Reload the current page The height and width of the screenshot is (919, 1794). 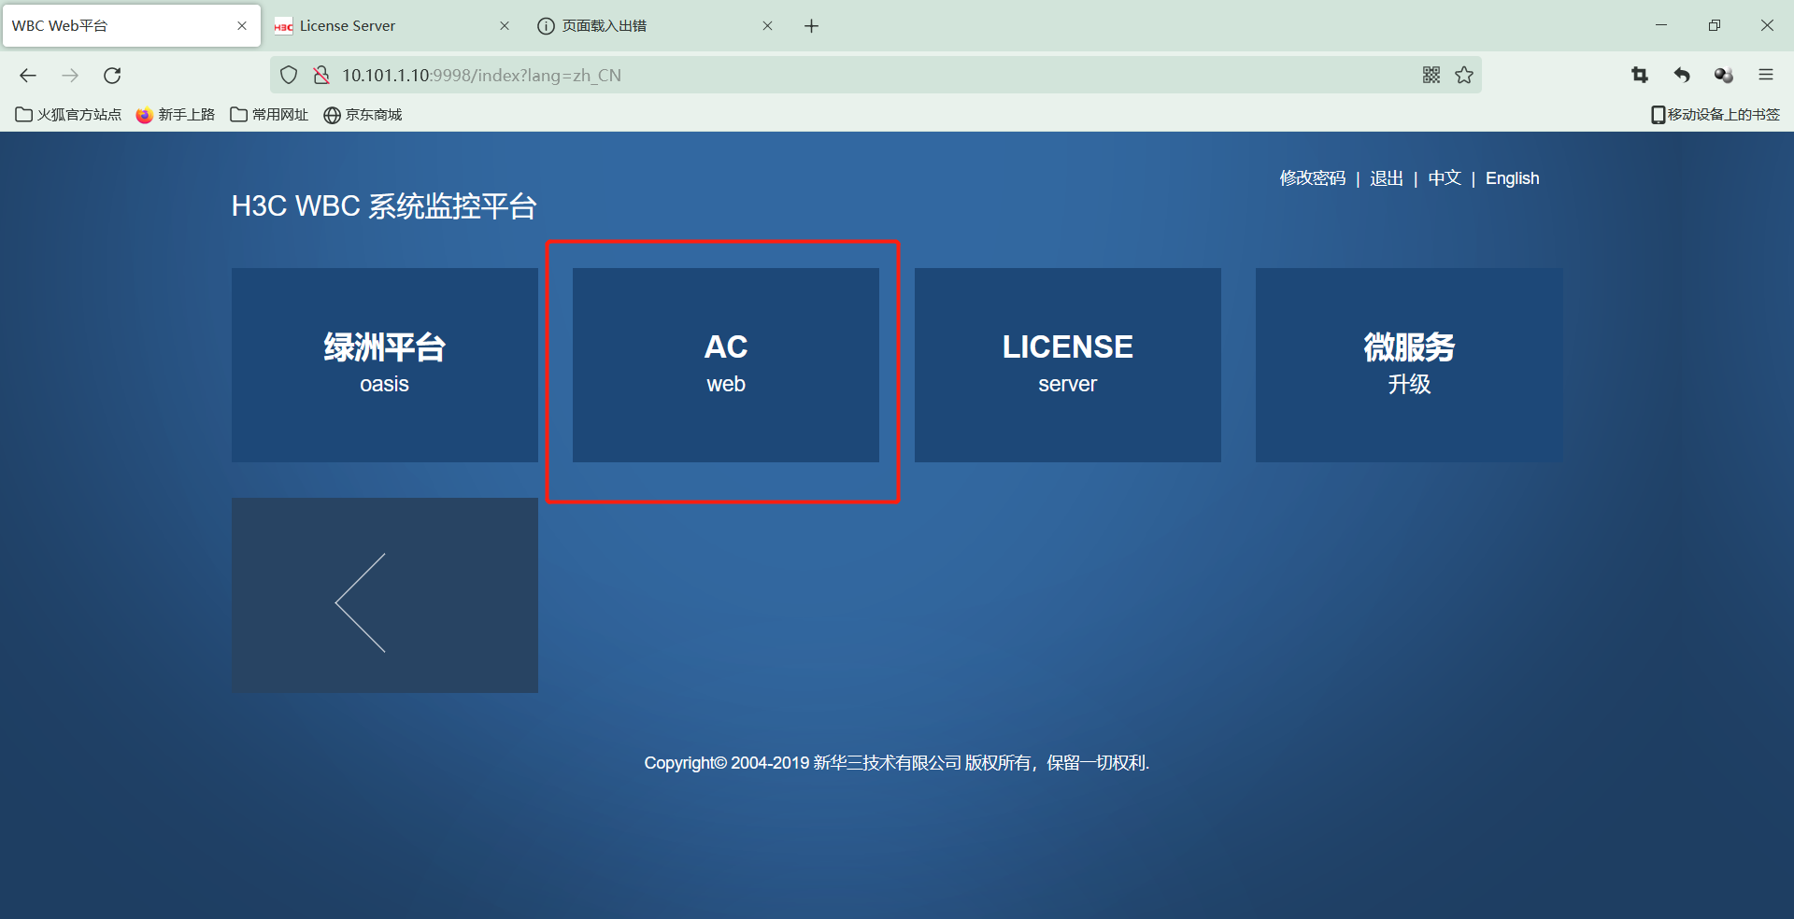pos(112,76)
